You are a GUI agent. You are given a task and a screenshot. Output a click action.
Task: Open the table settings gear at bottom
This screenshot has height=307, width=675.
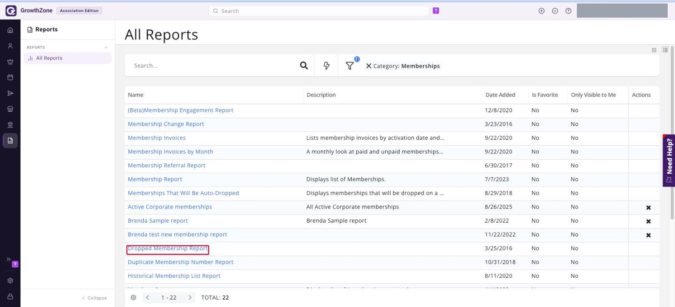point(133,298)
